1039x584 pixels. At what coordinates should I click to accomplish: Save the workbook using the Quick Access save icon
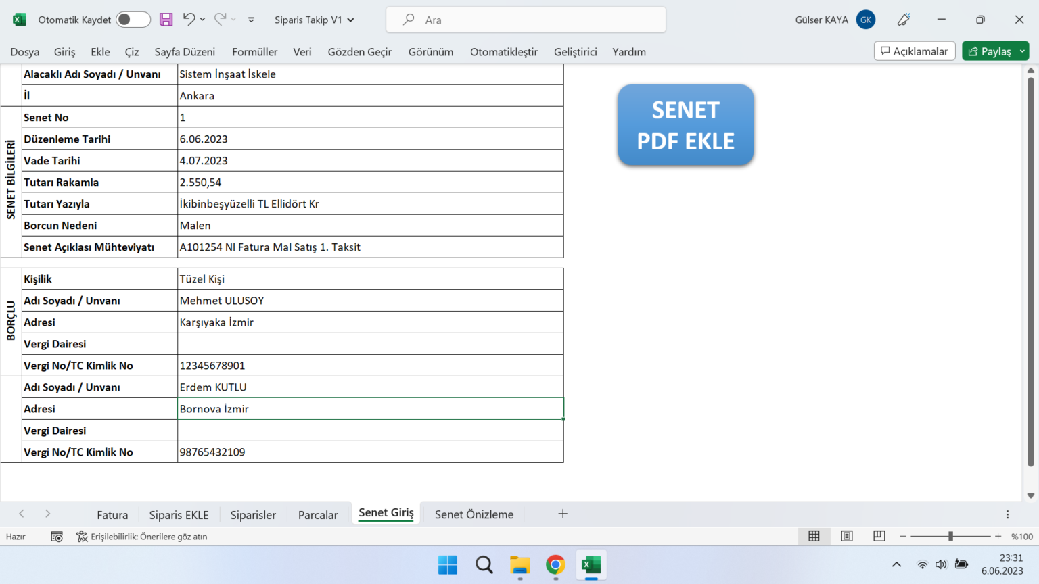tap(166, 19)
